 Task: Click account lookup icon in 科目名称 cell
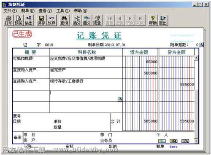[120, 99]
